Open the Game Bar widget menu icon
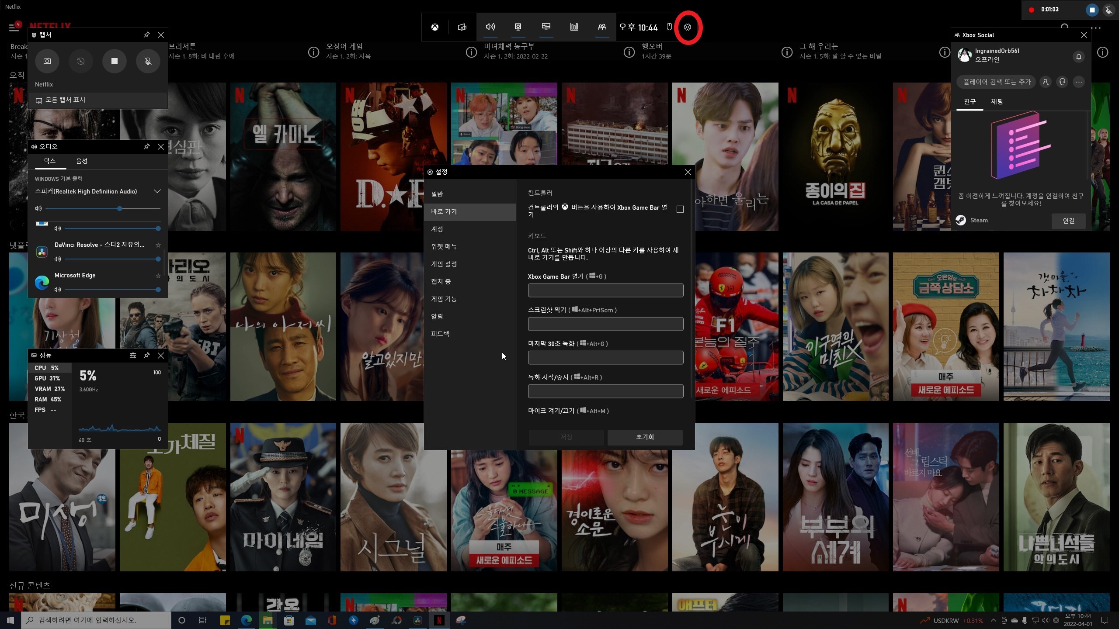This screenshot has width=1119, height=629. [x=462, y=27]
